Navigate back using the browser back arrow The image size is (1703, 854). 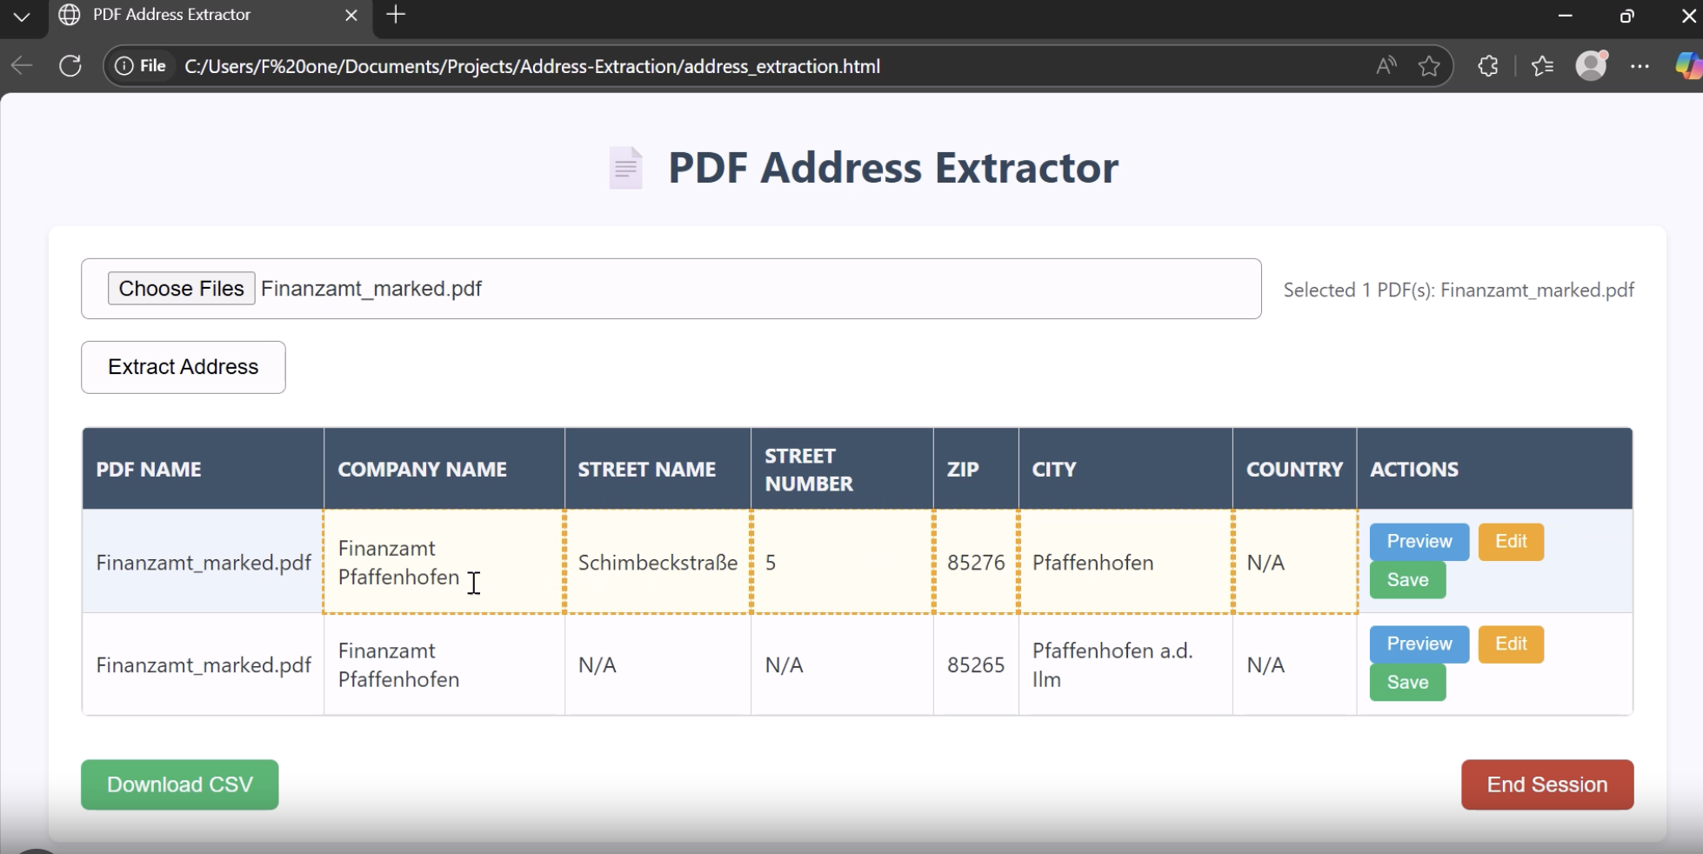[21, 66]
